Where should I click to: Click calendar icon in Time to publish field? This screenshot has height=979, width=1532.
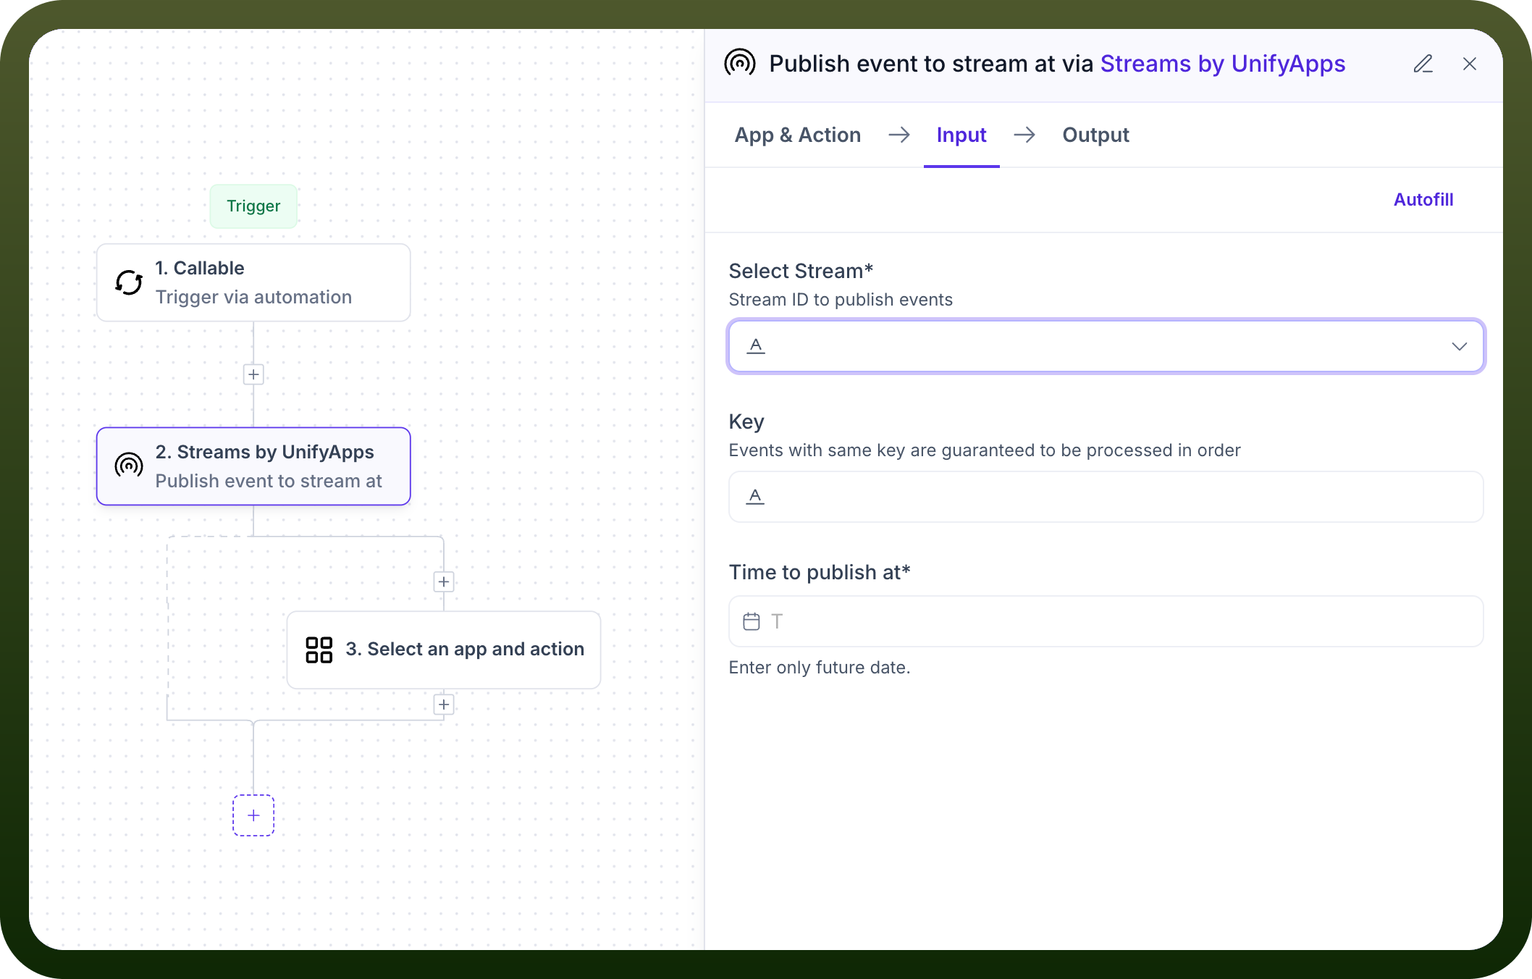[752, 621]
